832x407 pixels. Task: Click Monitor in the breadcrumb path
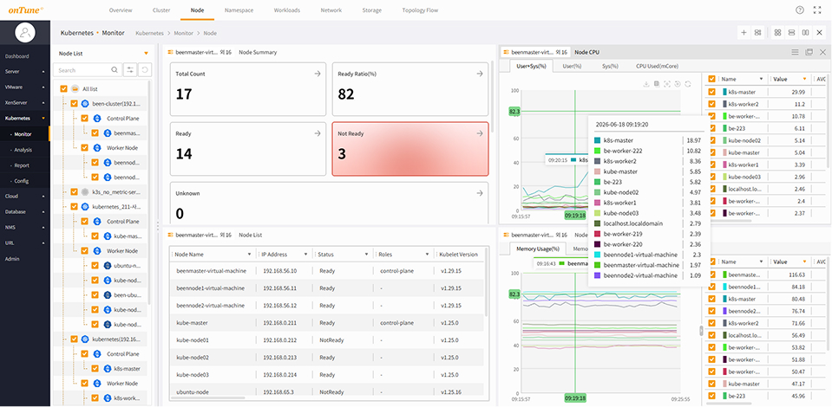point(184,33)
